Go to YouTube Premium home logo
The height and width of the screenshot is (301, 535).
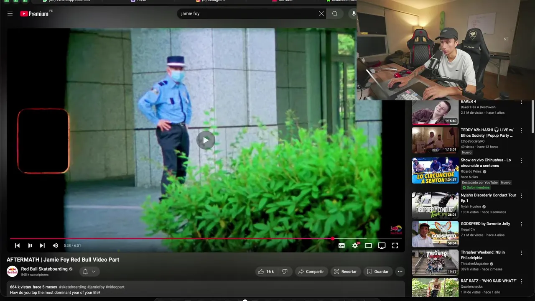pyautogui.click(x=34, y=14)
